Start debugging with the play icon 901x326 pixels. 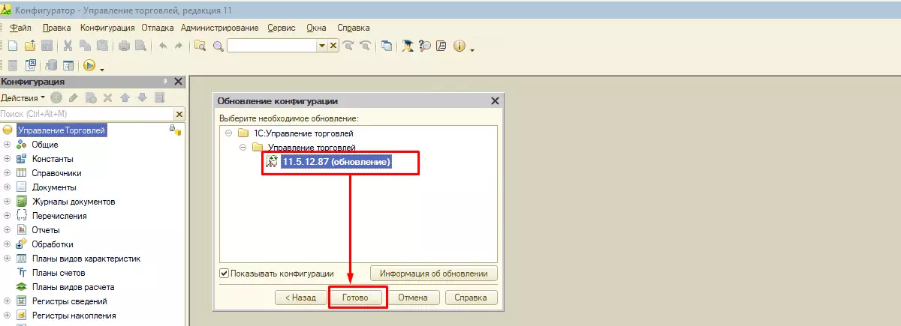pyautogui.click(x=89, y=65)
